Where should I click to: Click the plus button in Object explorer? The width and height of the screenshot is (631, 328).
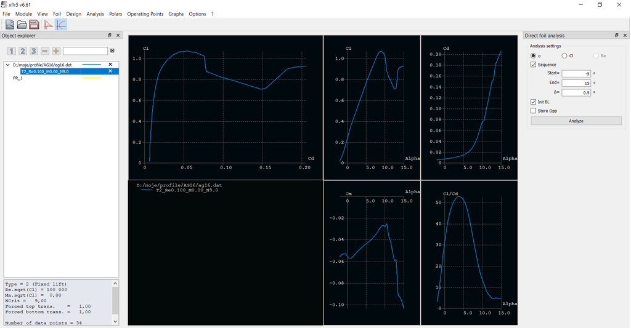(56, 51)
